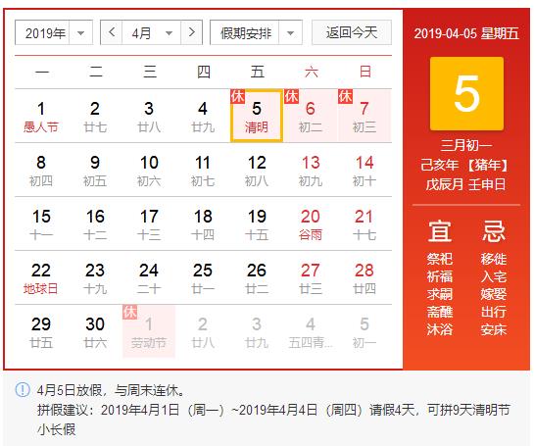534x446 pixels.
Task: Click the 返回今天 button
Action: [352, 32]
